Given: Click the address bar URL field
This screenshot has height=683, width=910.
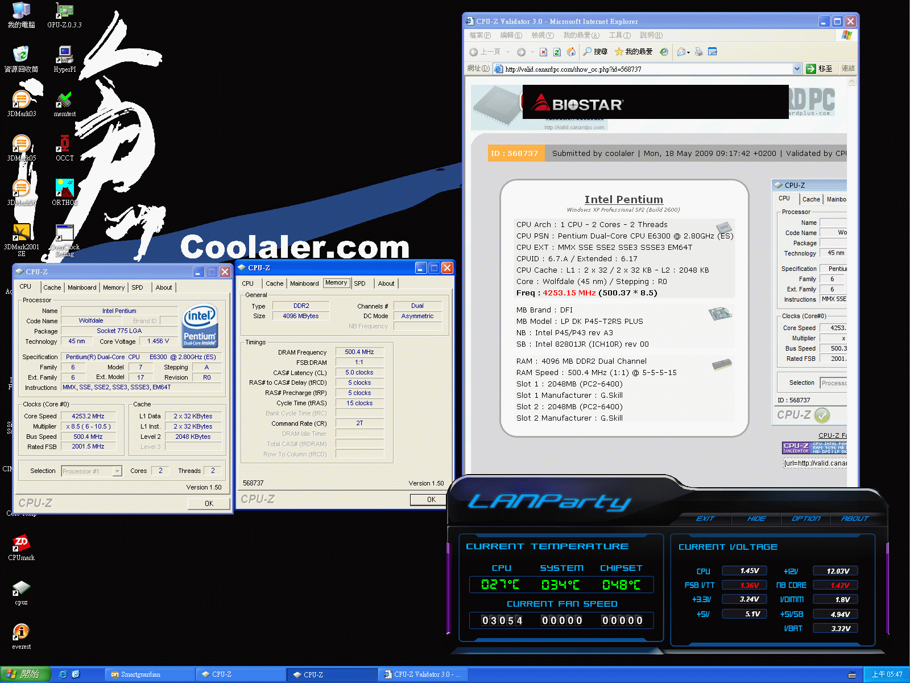Looking at the screenshot, I should point(647,69).
